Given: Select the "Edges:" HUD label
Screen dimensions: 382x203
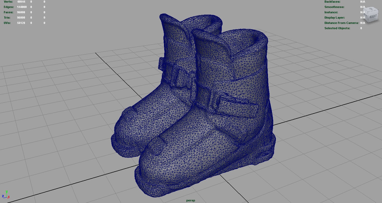Looking at the screenshot, I should 9,7.
